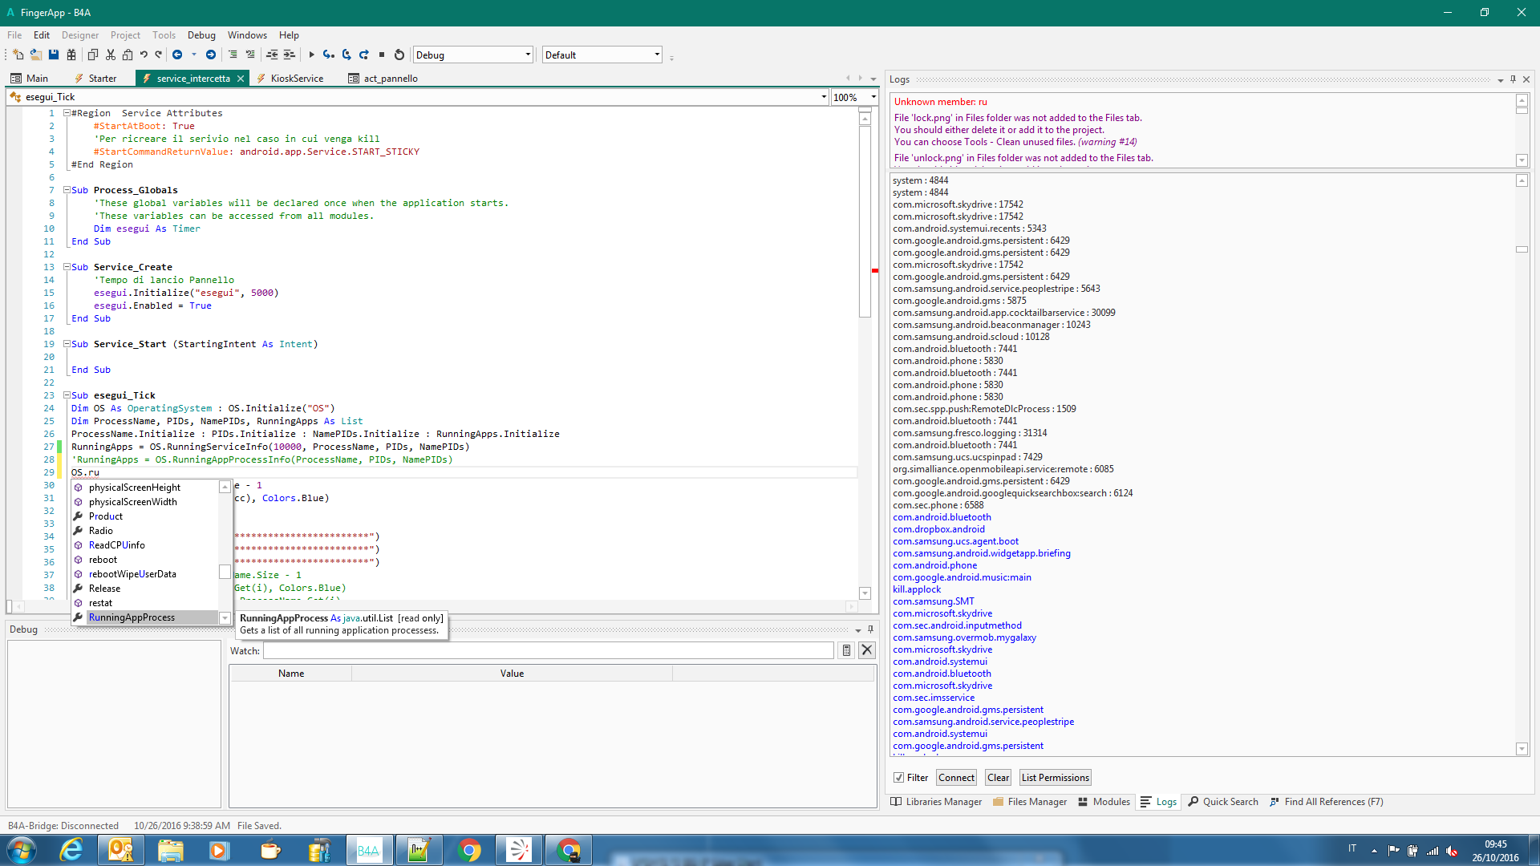
Task: Click the Paste toolbar icon
Action: coord(128,55)
